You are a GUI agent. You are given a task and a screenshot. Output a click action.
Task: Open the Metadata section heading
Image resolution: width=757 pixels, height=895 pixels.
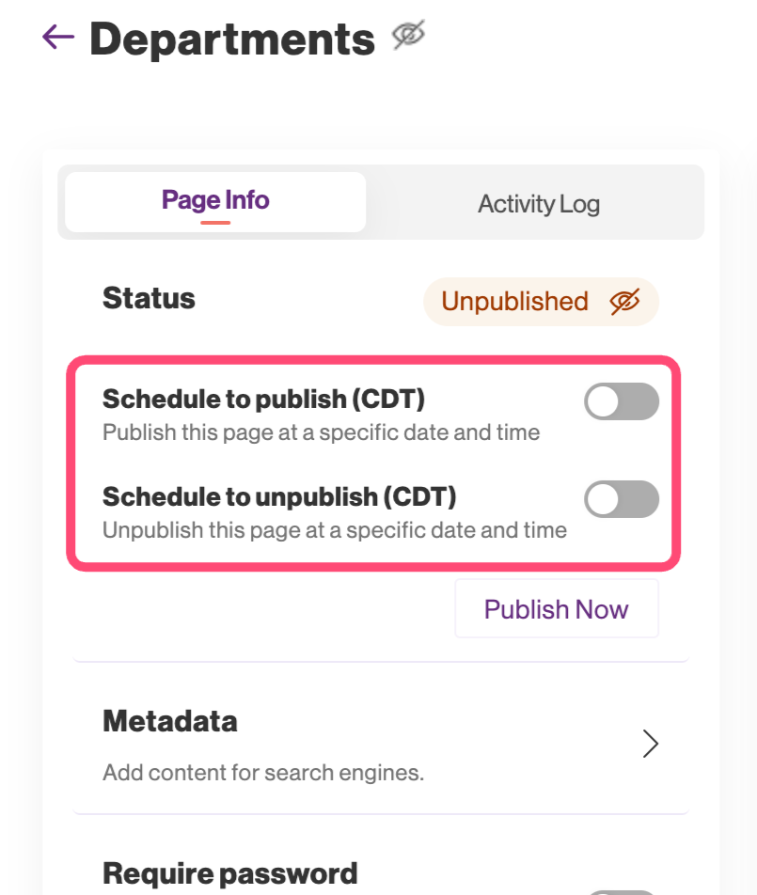coord(169,722)
